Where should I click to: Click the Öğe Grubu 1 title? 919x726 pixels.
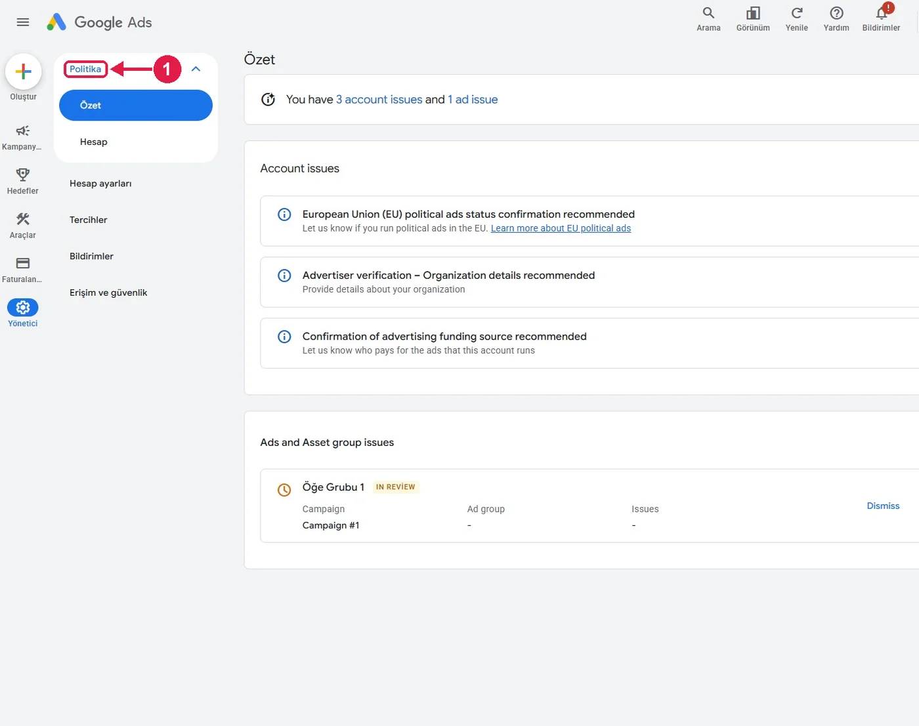(333, 487)
